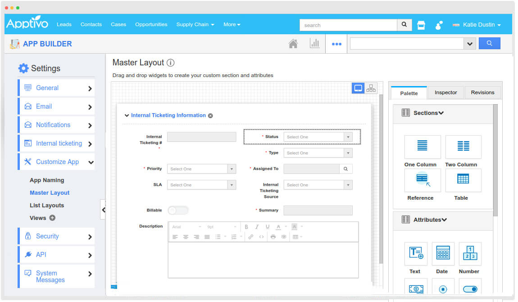Screen dimensions: 518x302
Task: Open the Status dropdown
Action: [x=318, y=137]
